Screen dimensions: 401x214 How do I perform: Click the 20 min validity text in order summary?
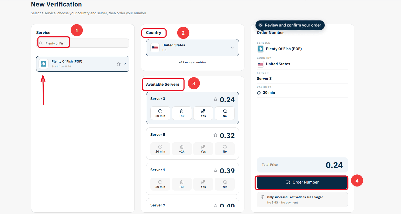(x=269, y=92)
